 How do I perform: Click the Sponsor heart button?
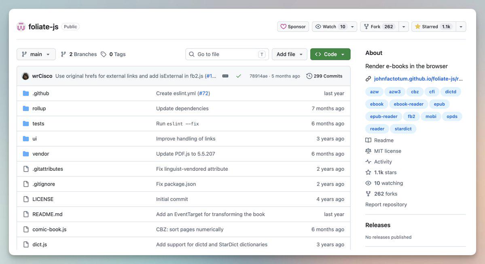click(x=293, y=27)
